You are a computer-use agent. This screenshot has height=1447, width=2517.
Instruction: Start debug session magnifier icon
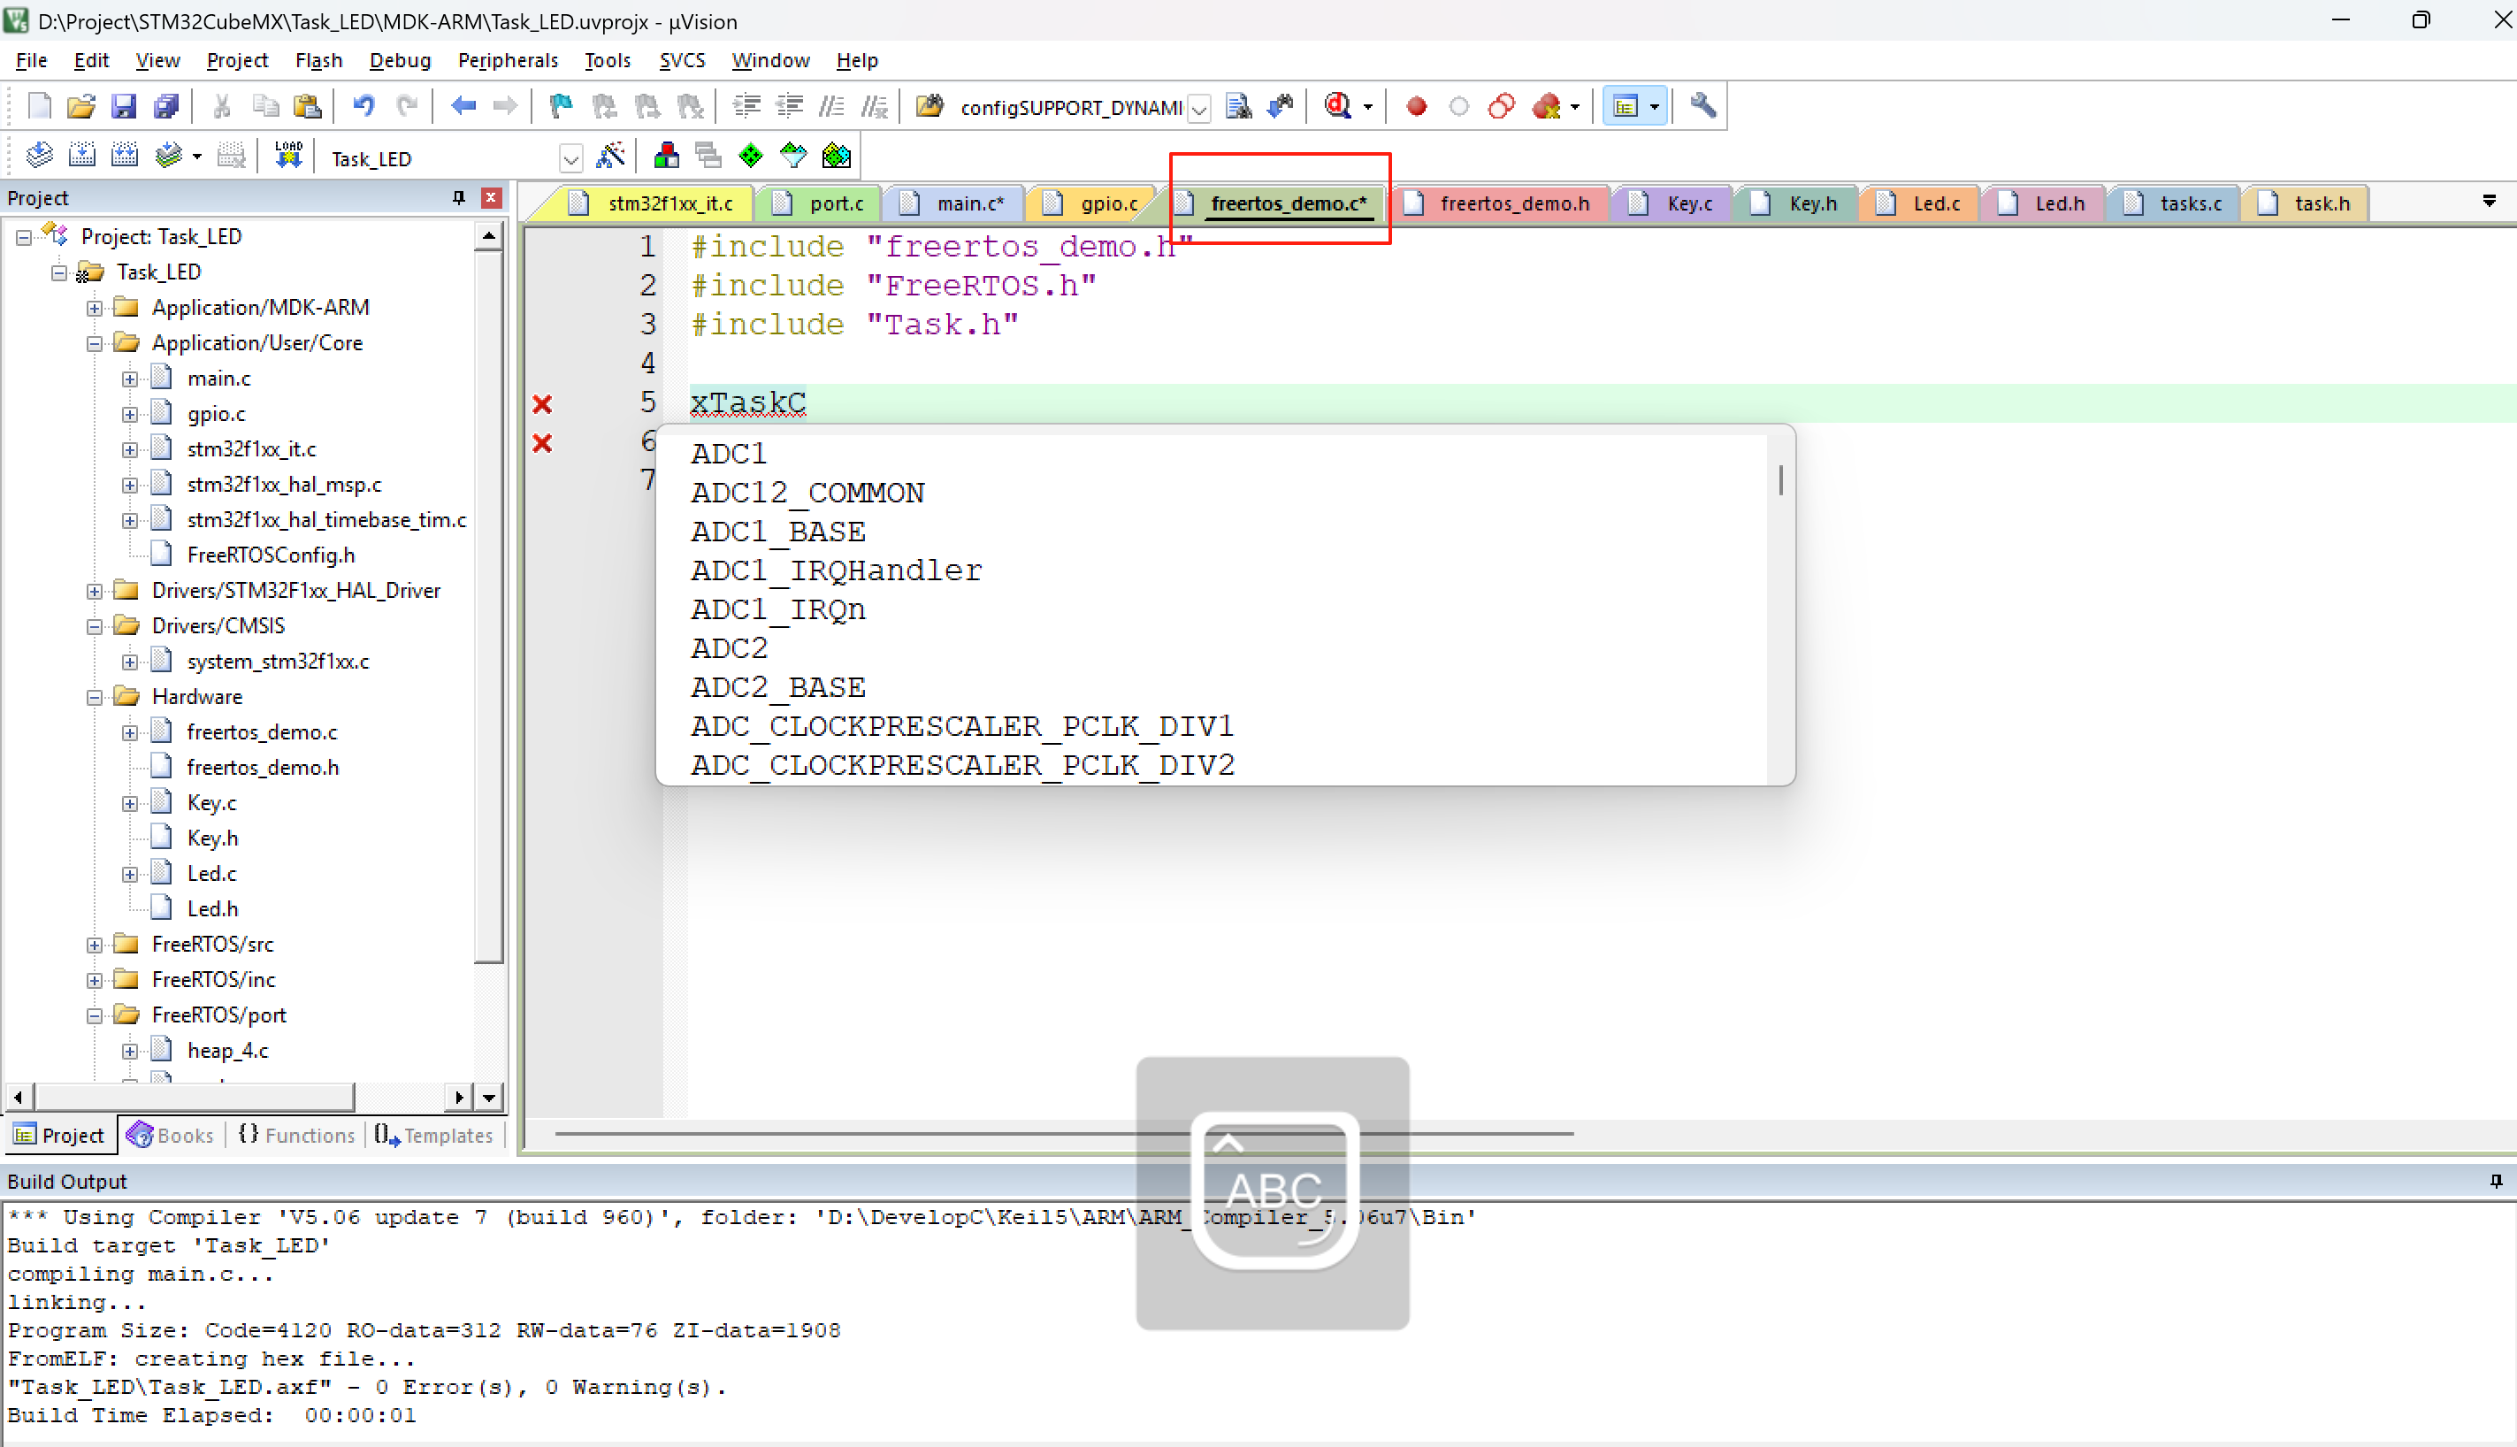point(1337,106)
